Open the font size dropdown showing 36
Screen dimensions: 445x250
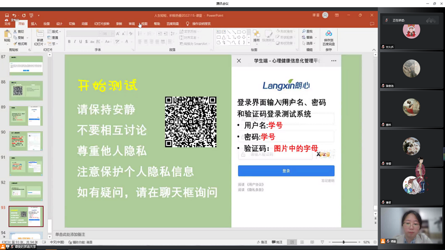tap(113, 34)
